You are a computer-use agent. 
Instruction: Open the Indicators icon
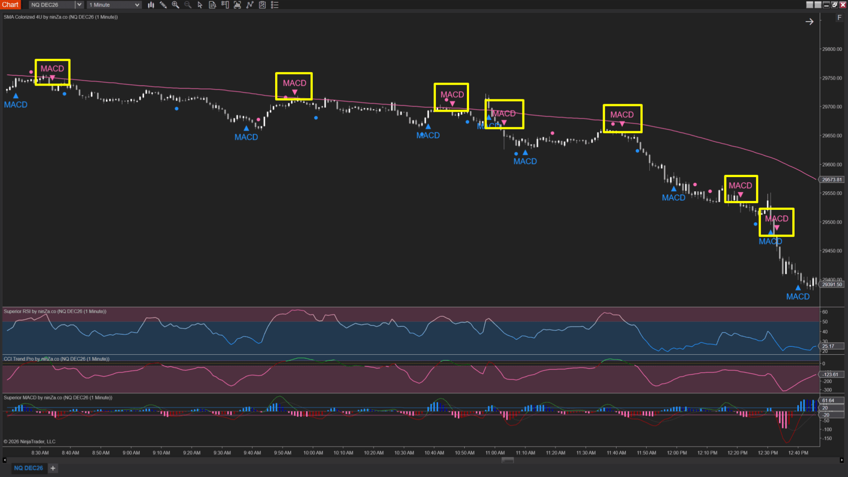250,5
